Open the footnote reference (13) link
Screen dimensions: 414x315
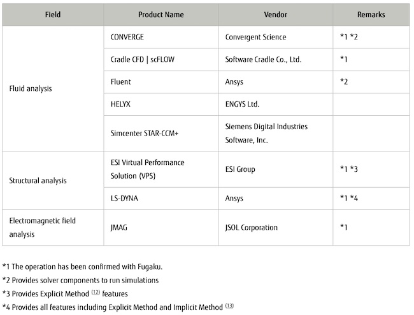pyautogui.click(x=229, y=305)
